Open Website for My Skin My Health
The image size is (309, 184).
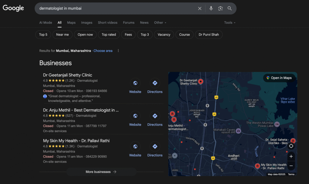coord(135,150)
